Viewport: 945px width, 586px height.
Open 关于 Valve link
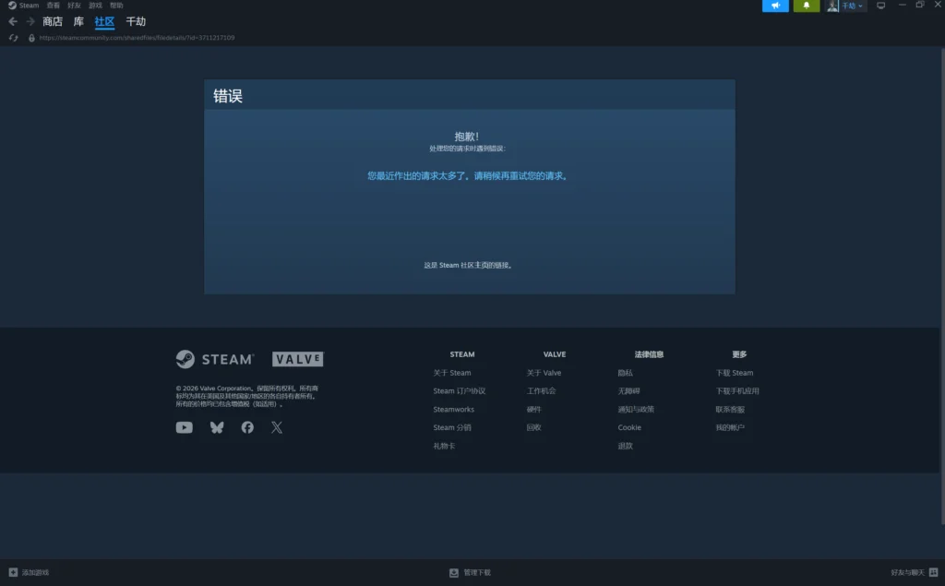tap(544, 373)
